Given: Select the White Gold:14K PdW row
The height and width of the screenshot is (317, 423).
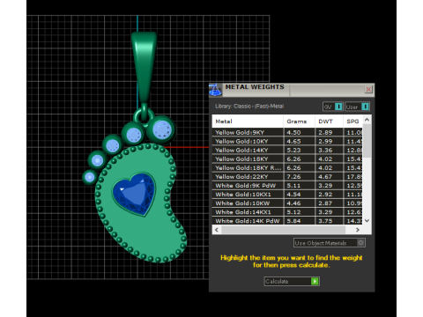Looking at the screenshot, I should click(287, 220).
